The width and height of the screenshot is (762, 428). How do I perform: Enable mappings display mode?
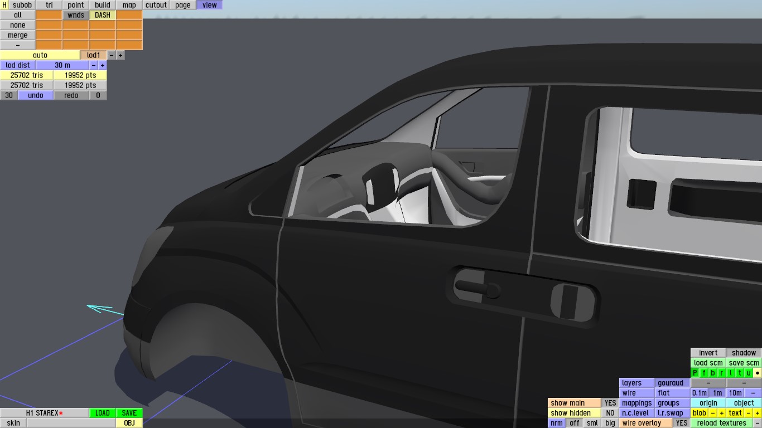pyautogui.click(x=637, y=403)
